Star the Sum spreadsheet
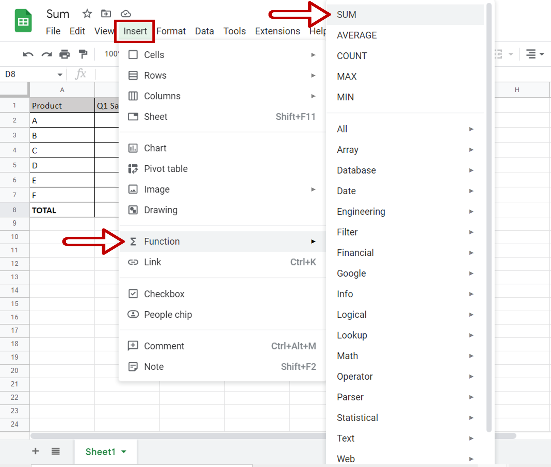This screenshot has height=467, width=551. coord(87,14)
